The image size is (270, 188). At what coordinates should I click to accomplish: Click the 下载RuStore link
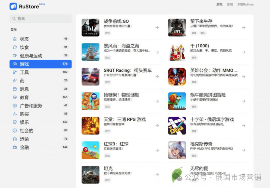(245, 4)
